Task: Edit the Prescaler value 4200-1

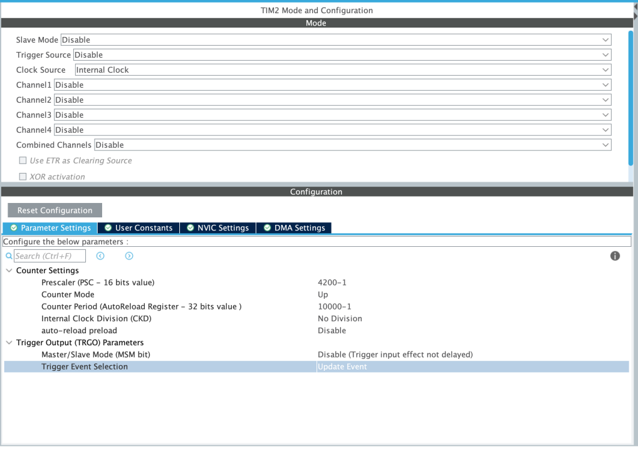Action: 332,283
